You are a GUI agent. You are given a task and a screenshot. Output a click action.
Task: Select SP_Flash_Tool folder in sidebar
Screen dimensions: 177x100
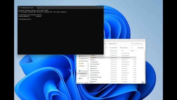pos(83,59)
